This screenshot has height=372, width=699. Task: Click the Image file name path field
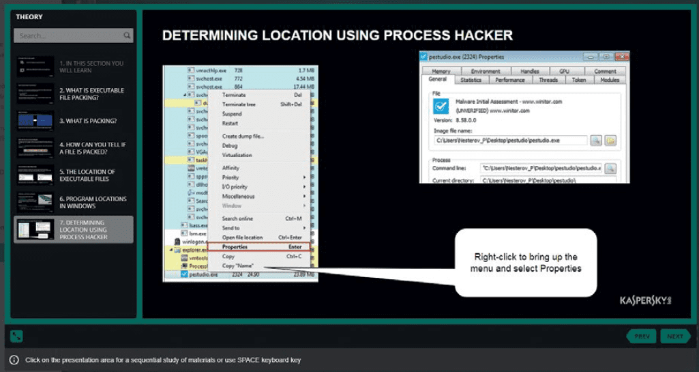[x=511, y=141]
